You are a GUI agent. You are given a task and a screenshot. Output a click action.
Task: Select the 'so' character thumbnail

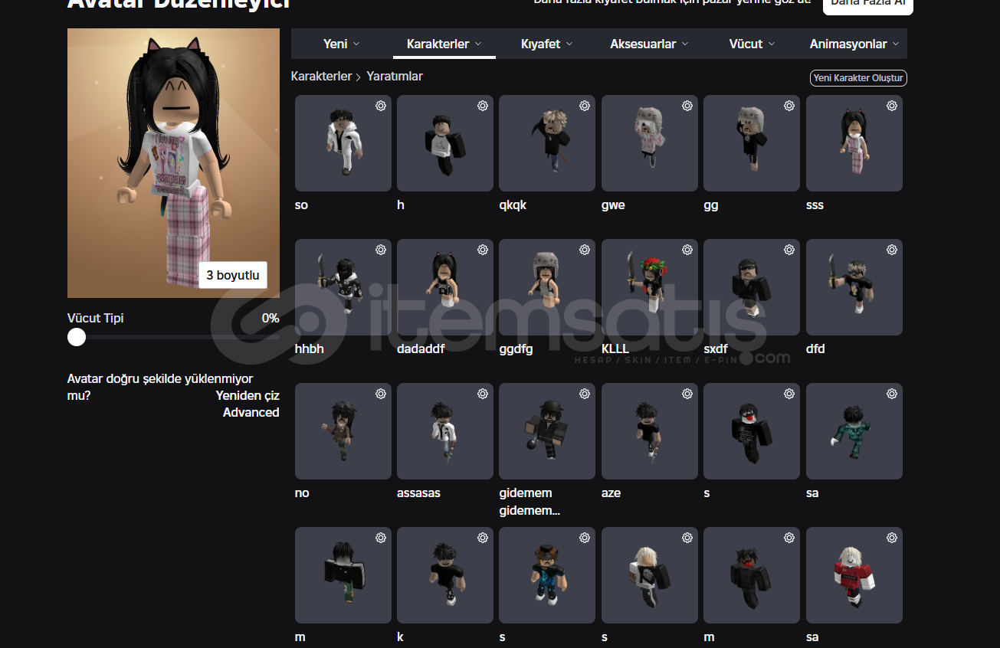tap(343, 143)
